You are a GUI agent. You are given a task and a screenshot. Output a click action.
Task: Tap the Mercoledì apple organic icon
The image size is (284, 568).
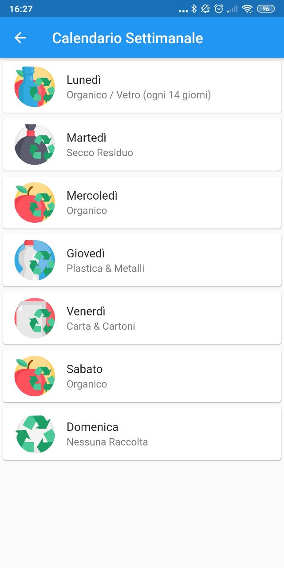click(x=35, y=202)
